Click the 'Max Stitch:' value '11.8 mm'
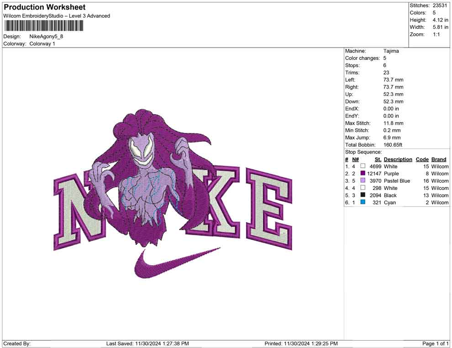Viewport: 452px width, 348px height. point(393,123)
